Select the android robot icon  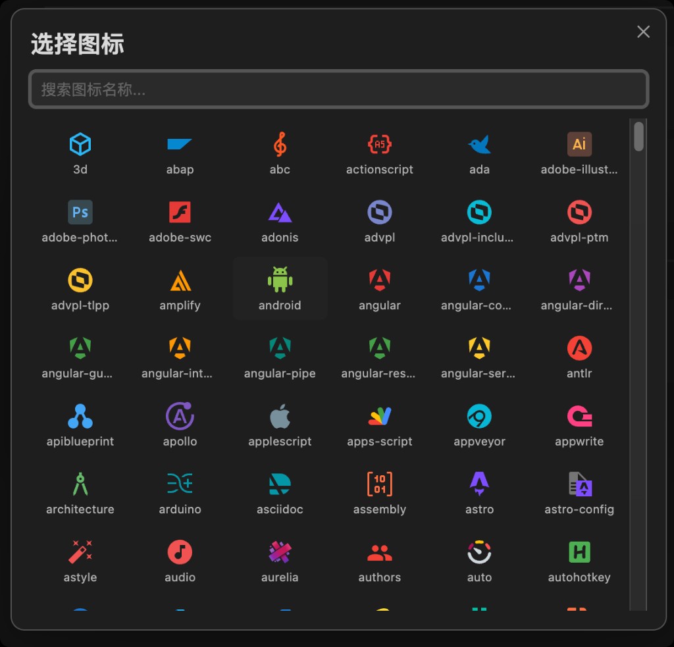coord(280,280)
